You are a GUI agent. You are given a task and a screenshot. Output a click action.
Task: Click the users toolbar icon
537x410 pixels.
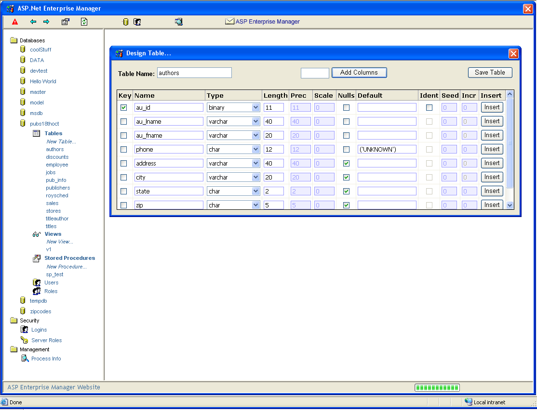137,22
